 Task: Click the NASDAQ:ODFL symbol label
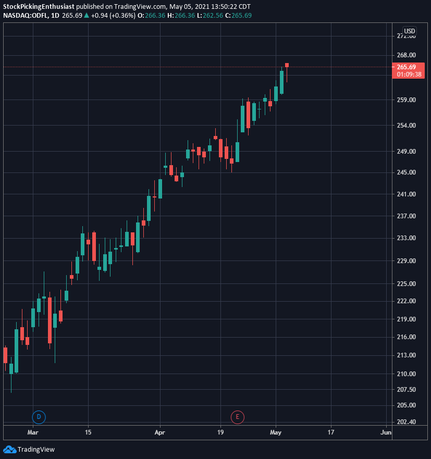coord(26,16)
